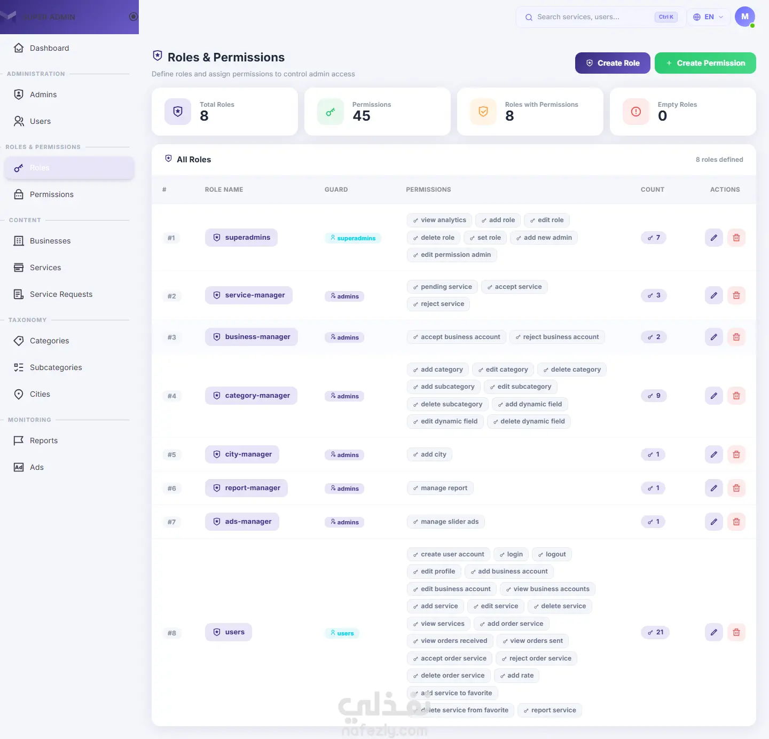This screenshot has height=739, width=769.
Task: Click the 'pending service' permission chip
Action: point(442,287)
